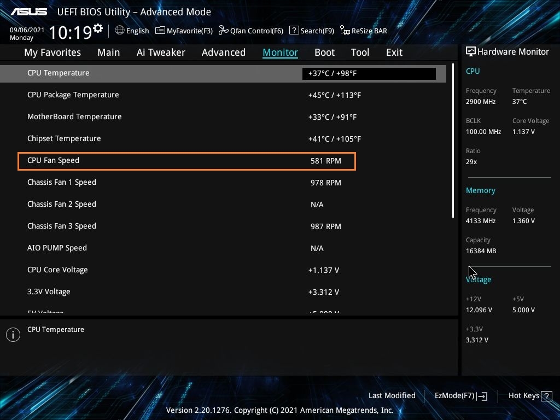Select the Advanced tab
This screenshot has height=420, width=560.
[x=224, y=52]
